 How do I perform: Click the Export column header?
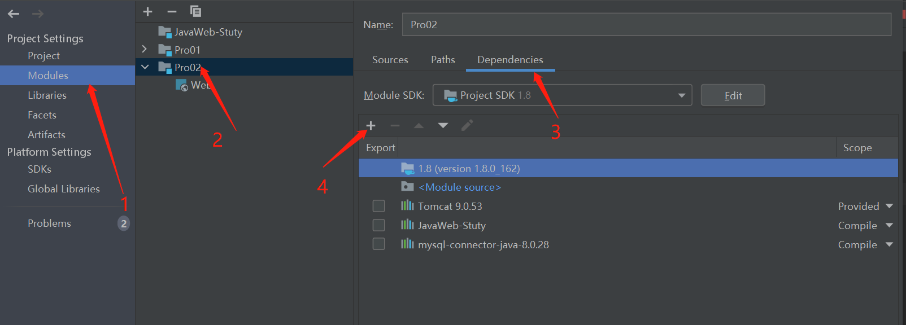coord(381,148)
